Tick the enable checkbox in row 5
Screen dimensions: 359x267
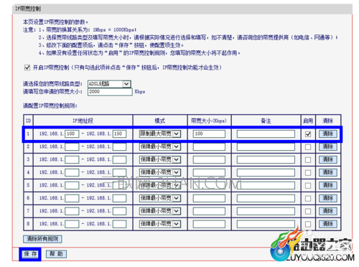coord(308,186)
